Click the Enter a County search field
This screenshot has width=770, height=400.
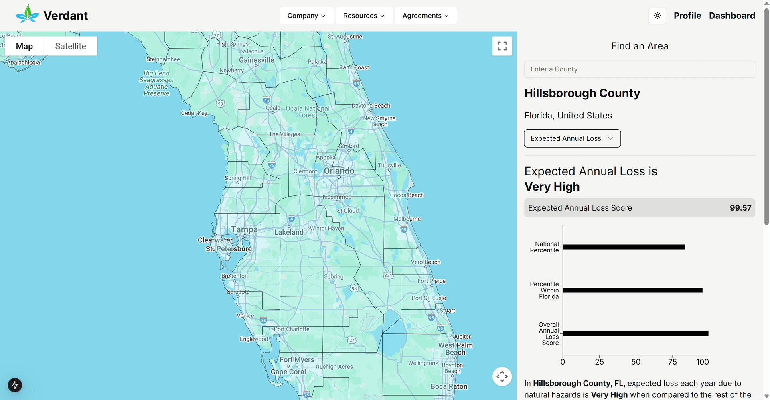639,69
